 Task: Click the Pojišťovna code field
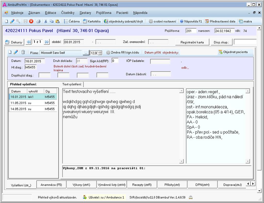191,31
